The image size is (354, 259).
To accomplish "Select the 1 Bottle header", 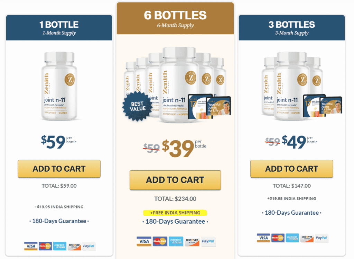I will [x=59, y=28].
